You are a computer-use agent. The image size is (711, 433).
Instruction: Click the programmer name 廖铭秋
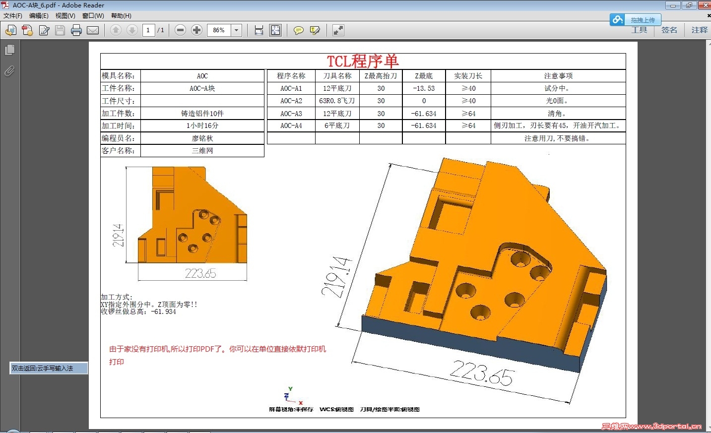[x=202, y=138]
